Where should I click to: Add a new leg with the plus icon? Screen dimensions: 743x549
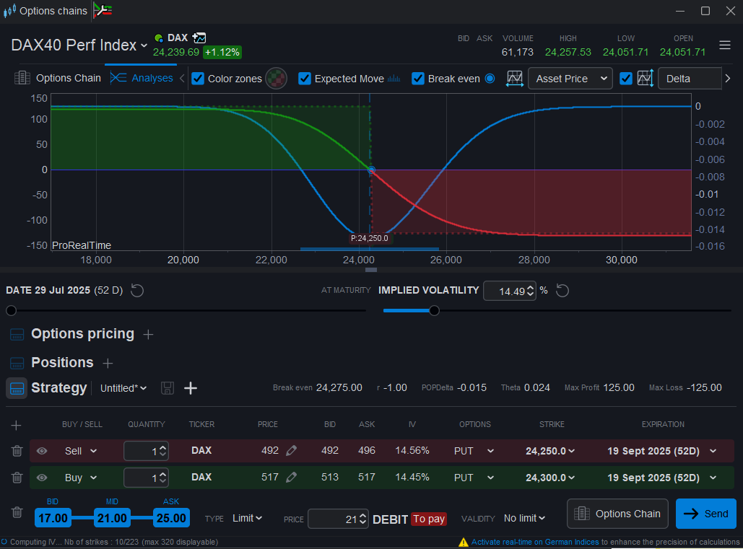[16, 425]
